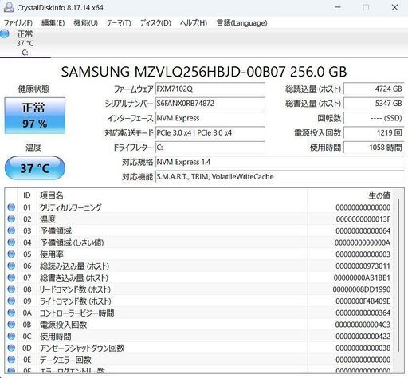Click the status icon for ID 07 総書き込み量
Image resolution: width=408 pixels, height=378 pixels.
coord(11,278)
